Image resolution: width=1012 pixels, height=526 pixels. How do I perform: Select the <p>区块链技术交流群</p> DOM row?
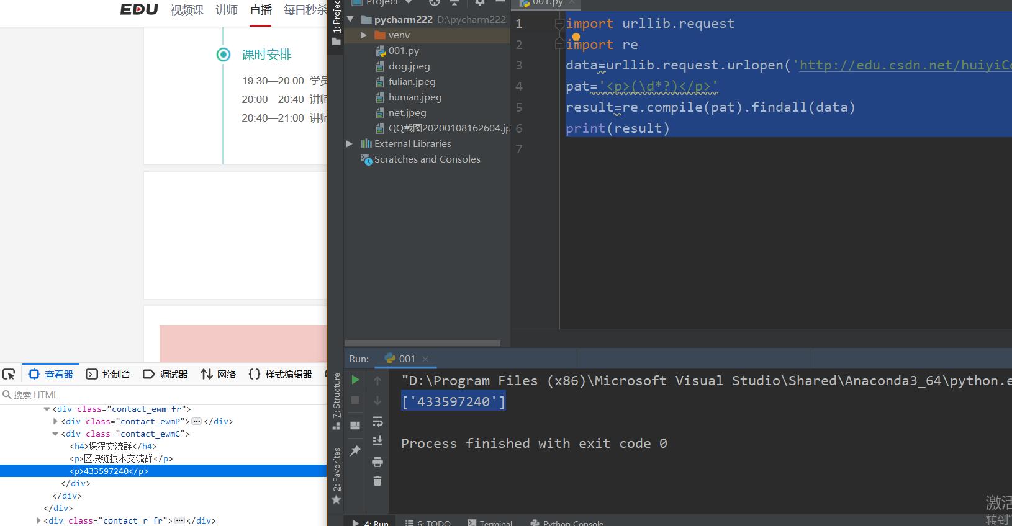(x=163, y=458)
